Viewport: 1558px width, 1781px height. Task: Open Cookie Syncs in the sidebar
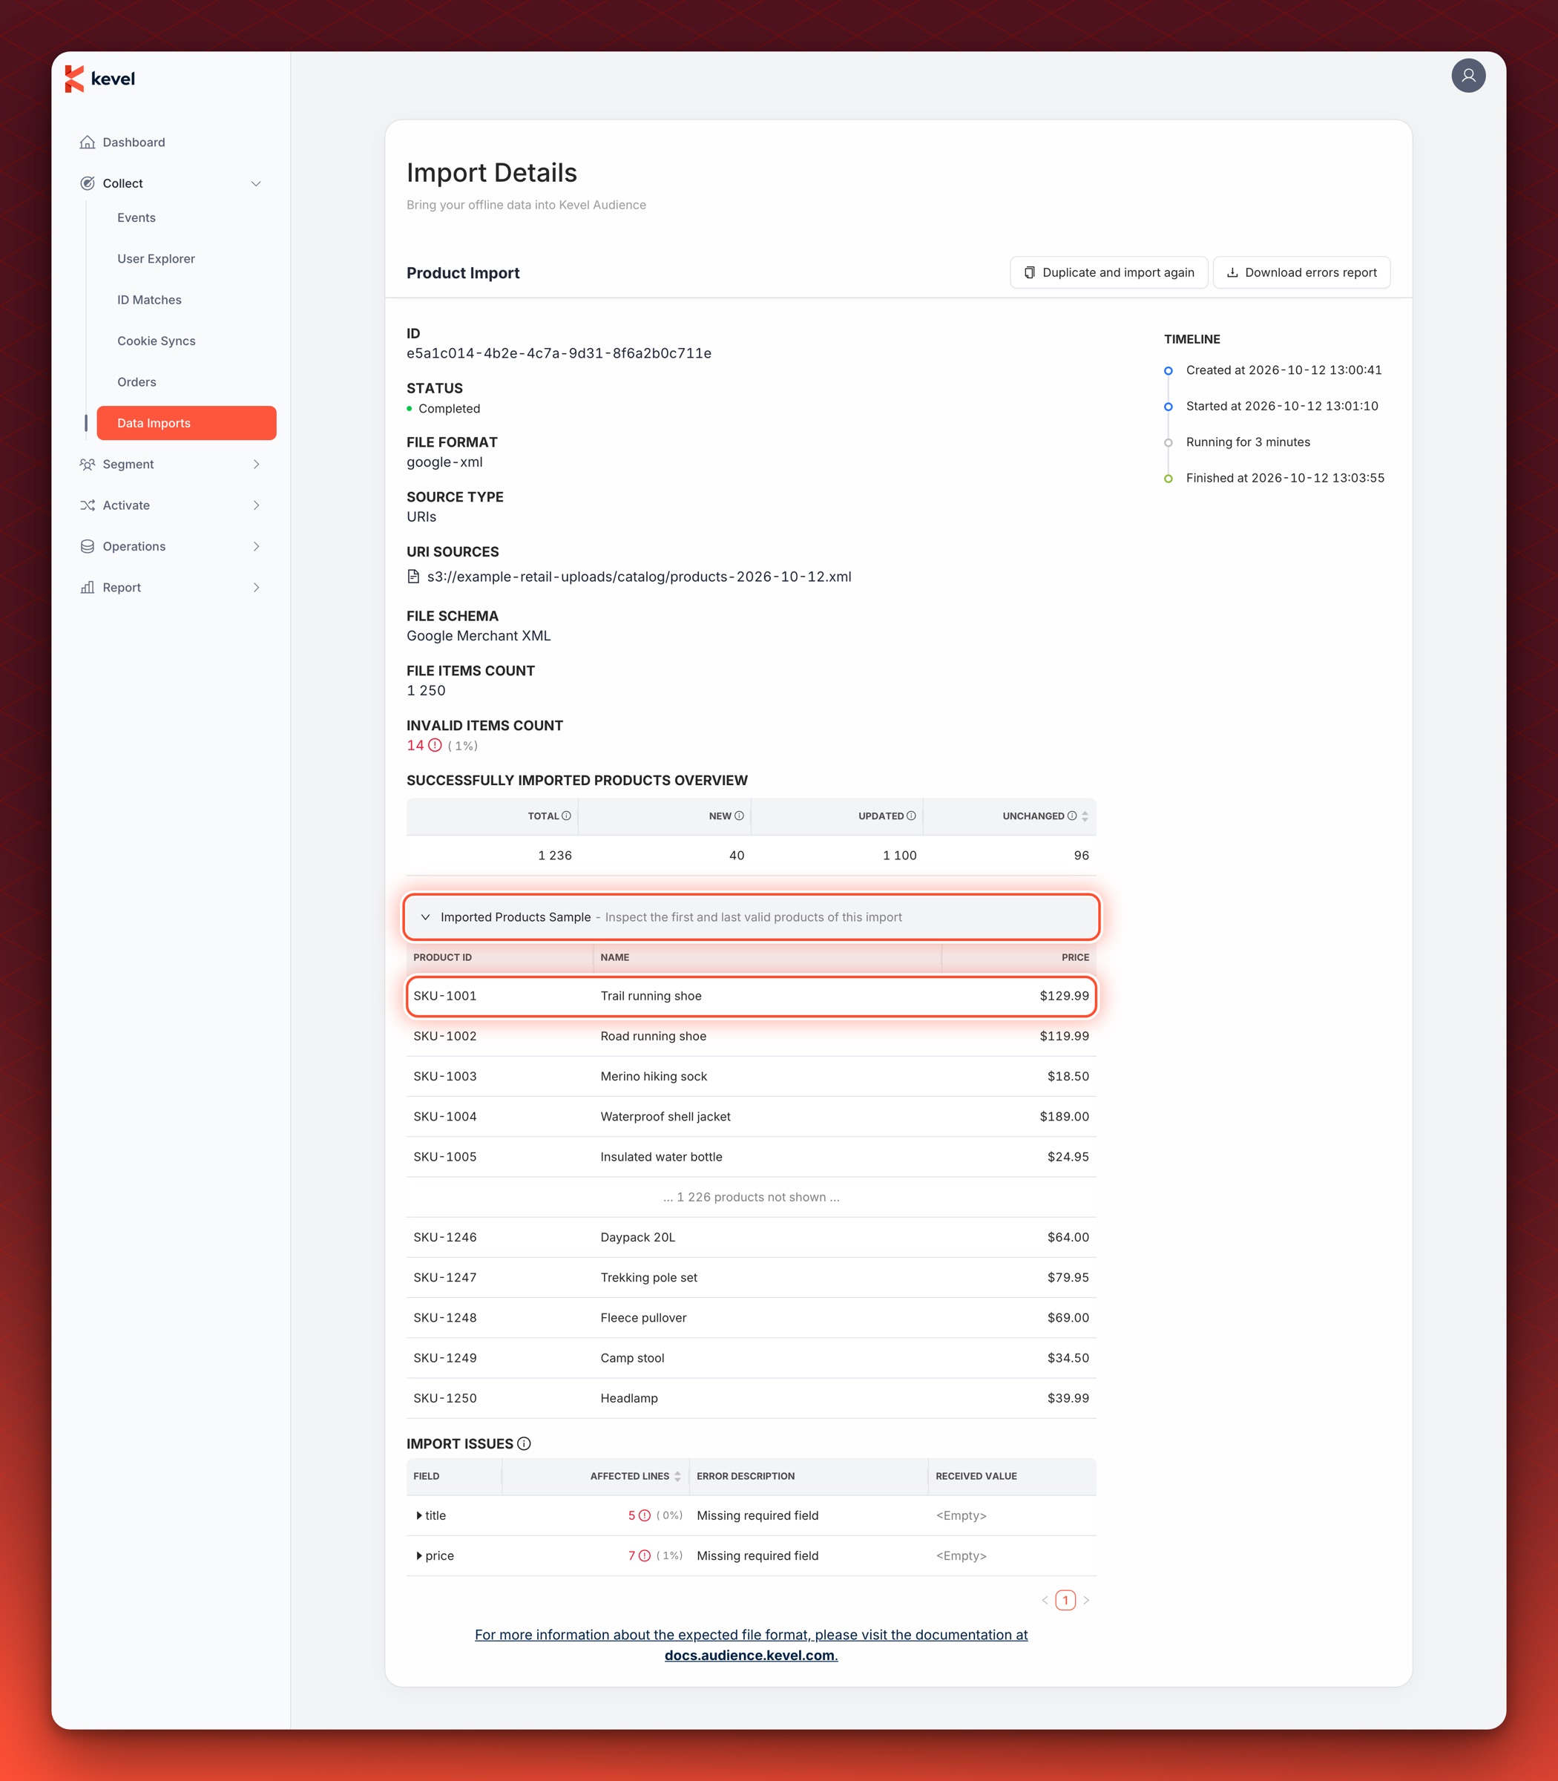point(157,340)
